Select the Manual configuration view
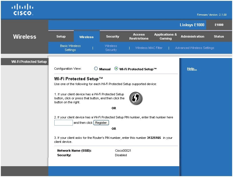233x177 pixels. point(96,69)
